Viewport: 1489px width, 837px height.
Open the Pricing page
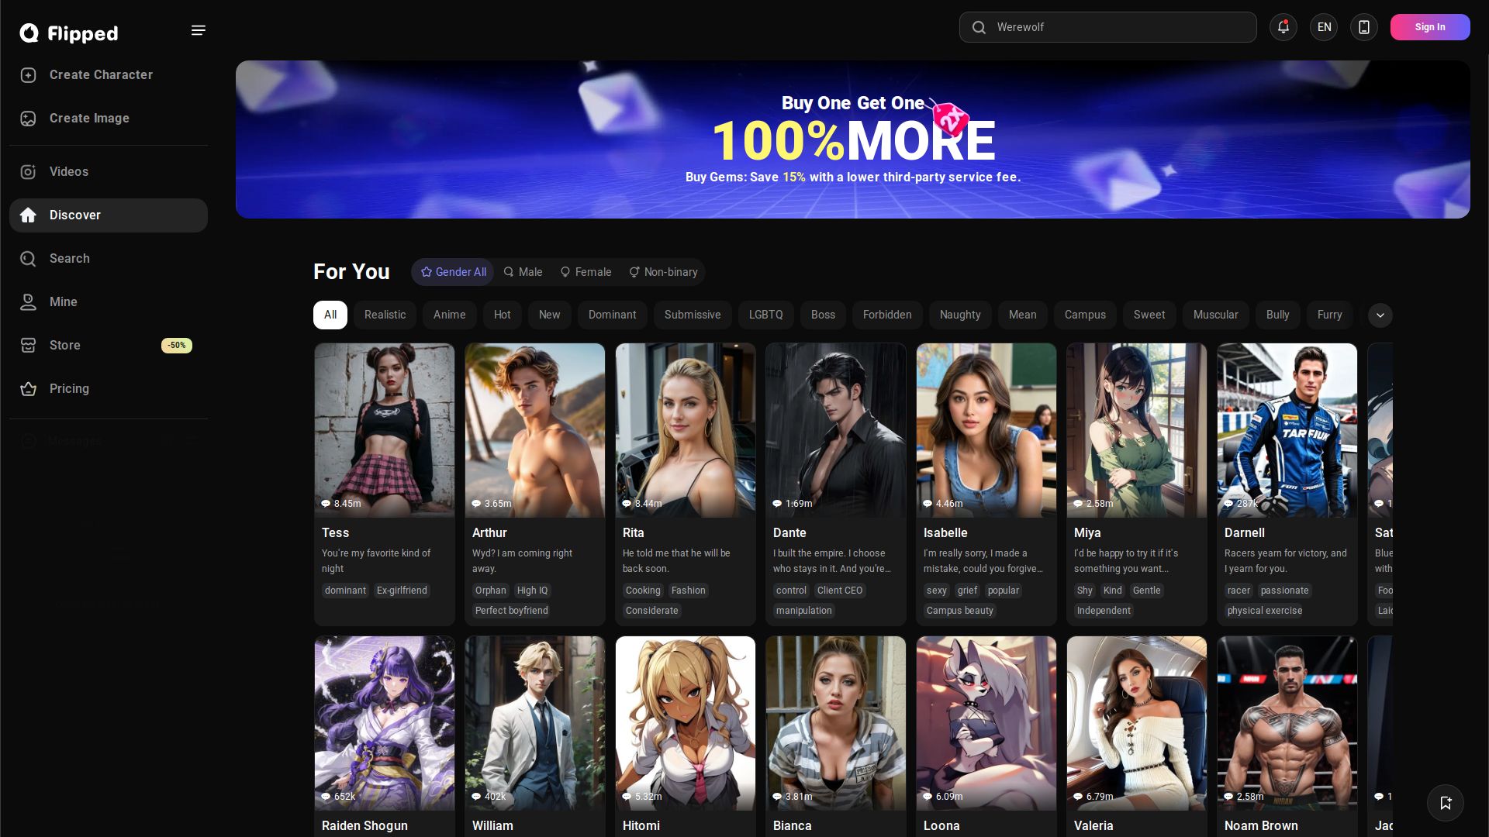click(x=69, y=389)
